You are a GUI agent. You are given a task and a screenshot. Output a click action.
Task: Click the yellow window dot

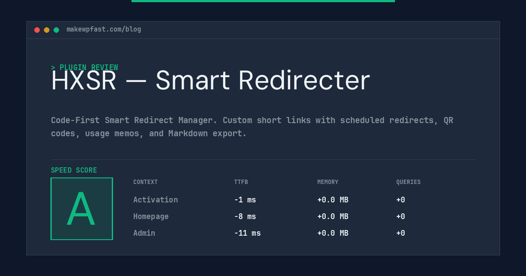click(x=46, y=30)
